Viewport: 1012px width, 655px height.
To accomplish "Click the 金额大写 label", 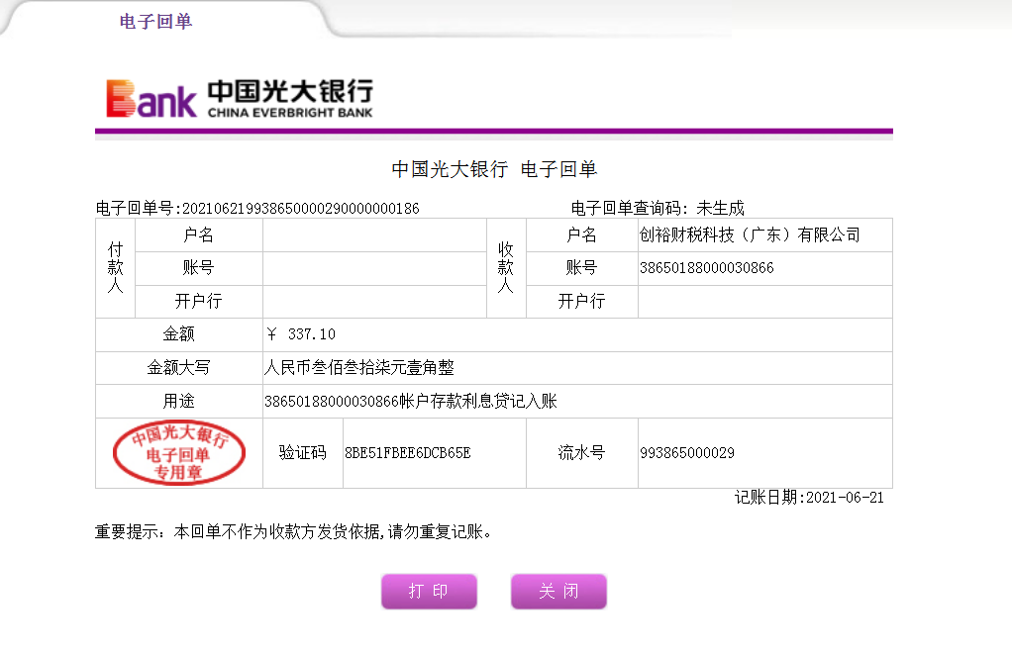I will pos(179,367).
